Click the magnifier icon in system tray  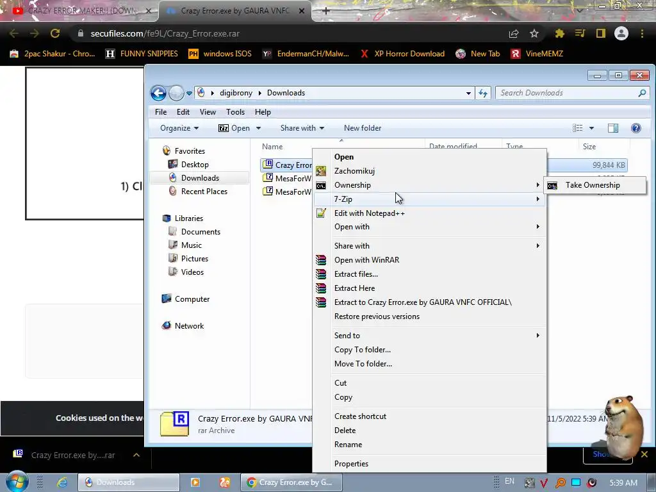click(x=560, y=482)
